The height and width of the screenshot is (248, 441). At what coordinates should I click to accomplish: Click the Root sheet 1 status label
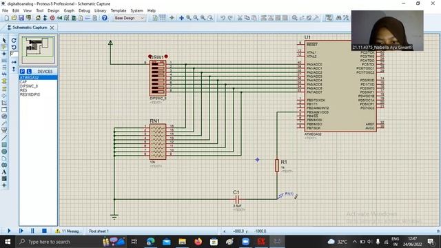coord(99,231)
